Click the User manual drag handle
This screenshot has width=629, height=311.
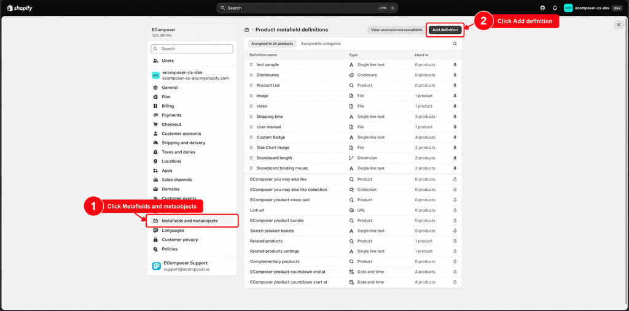coord(251,127)
